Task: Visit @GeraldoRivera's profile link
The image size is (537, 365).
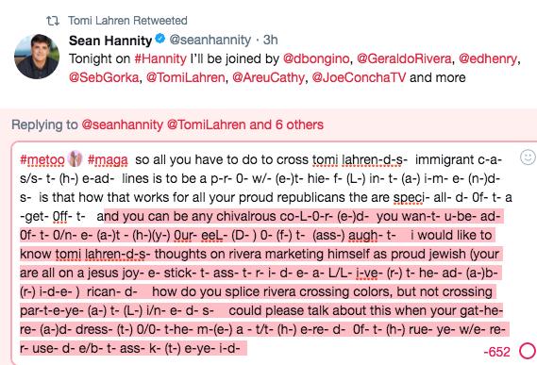Action: pyautogui.click(x=404, y=58)
